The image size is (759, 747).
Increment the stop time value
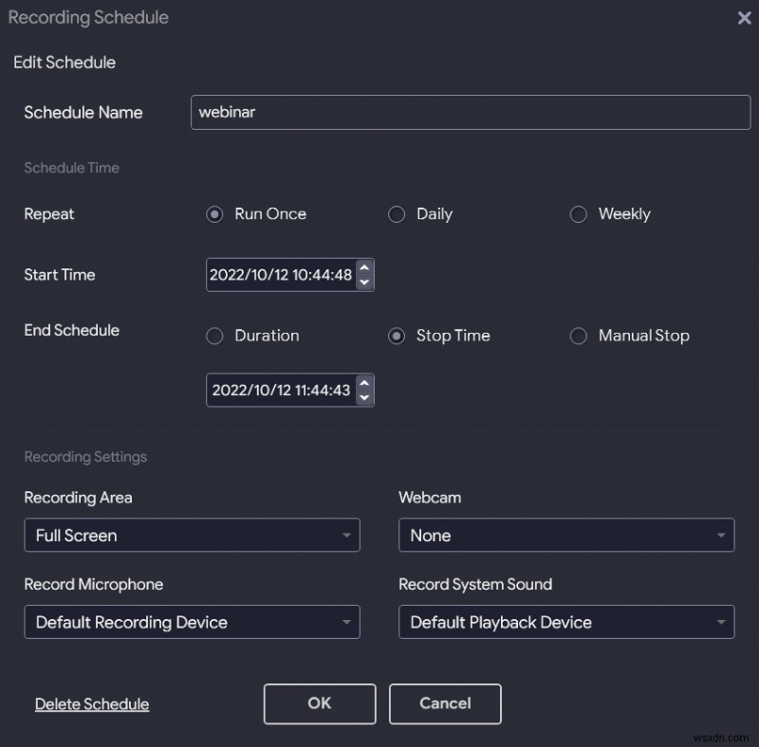[365, 384]
